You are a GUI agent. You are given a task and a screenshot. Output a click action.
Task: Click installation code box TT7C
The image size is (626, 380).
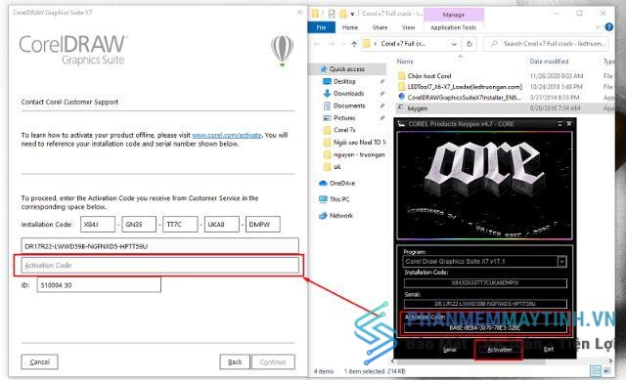coord(180,224)
